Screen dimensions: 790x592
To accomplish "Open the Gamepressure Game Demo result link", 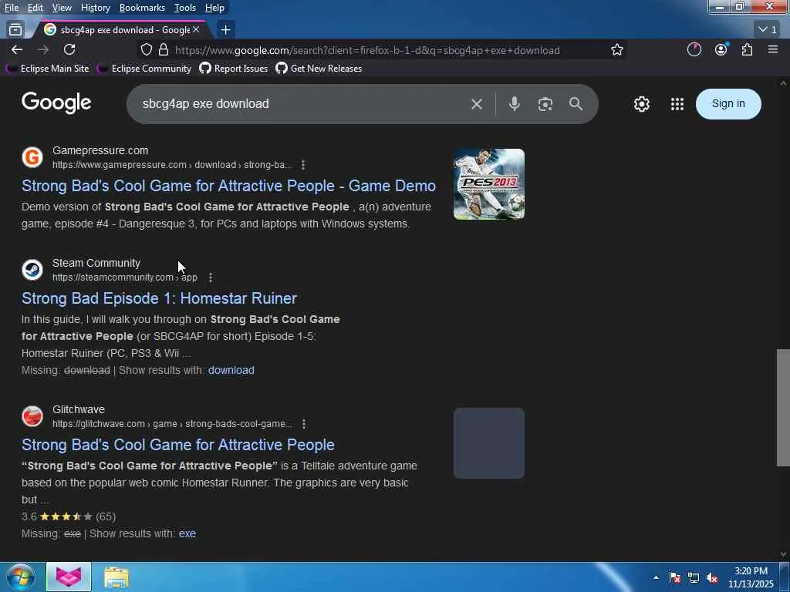I will click(228, 186).
